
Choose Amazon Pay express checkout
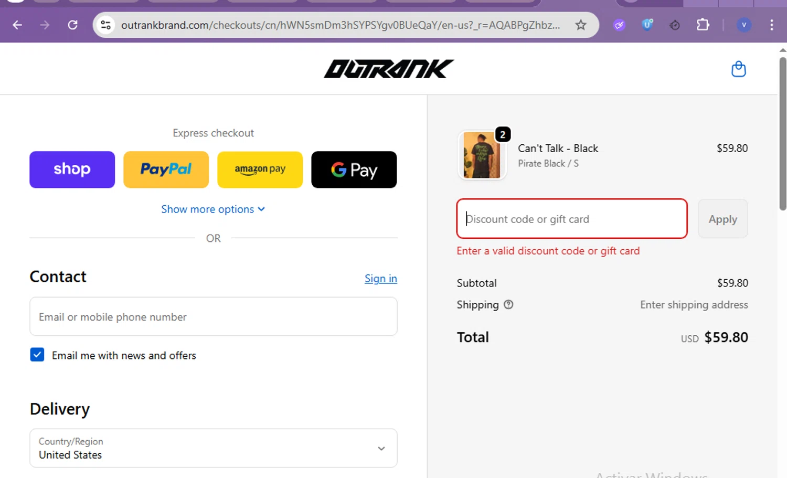coord(260,169)
